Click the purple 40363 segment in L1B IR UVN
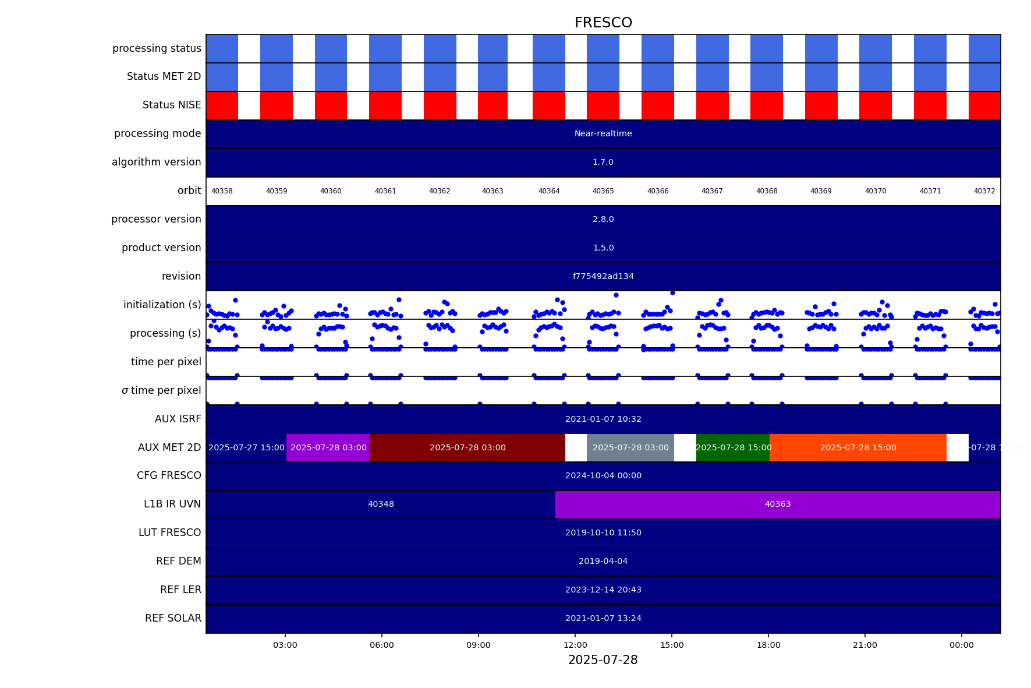Screen dimensions: 1031x688 pos(777,504)
